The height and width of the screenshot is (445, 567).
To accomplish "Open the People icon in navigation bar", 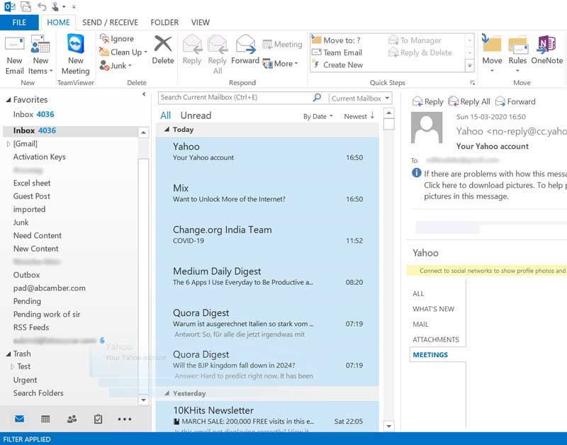I will coord(72,419).
